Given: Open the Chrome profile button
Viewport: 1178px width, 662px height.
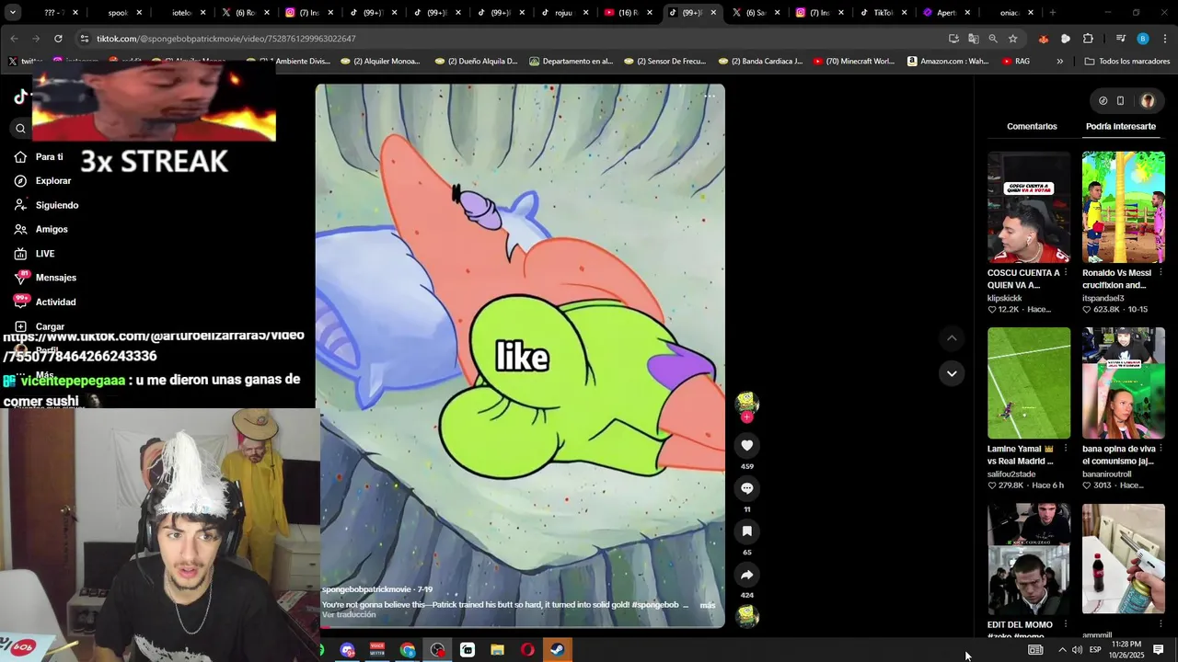Looking at the screenshot, I should pyautogui.click(x=1143, y=39).
